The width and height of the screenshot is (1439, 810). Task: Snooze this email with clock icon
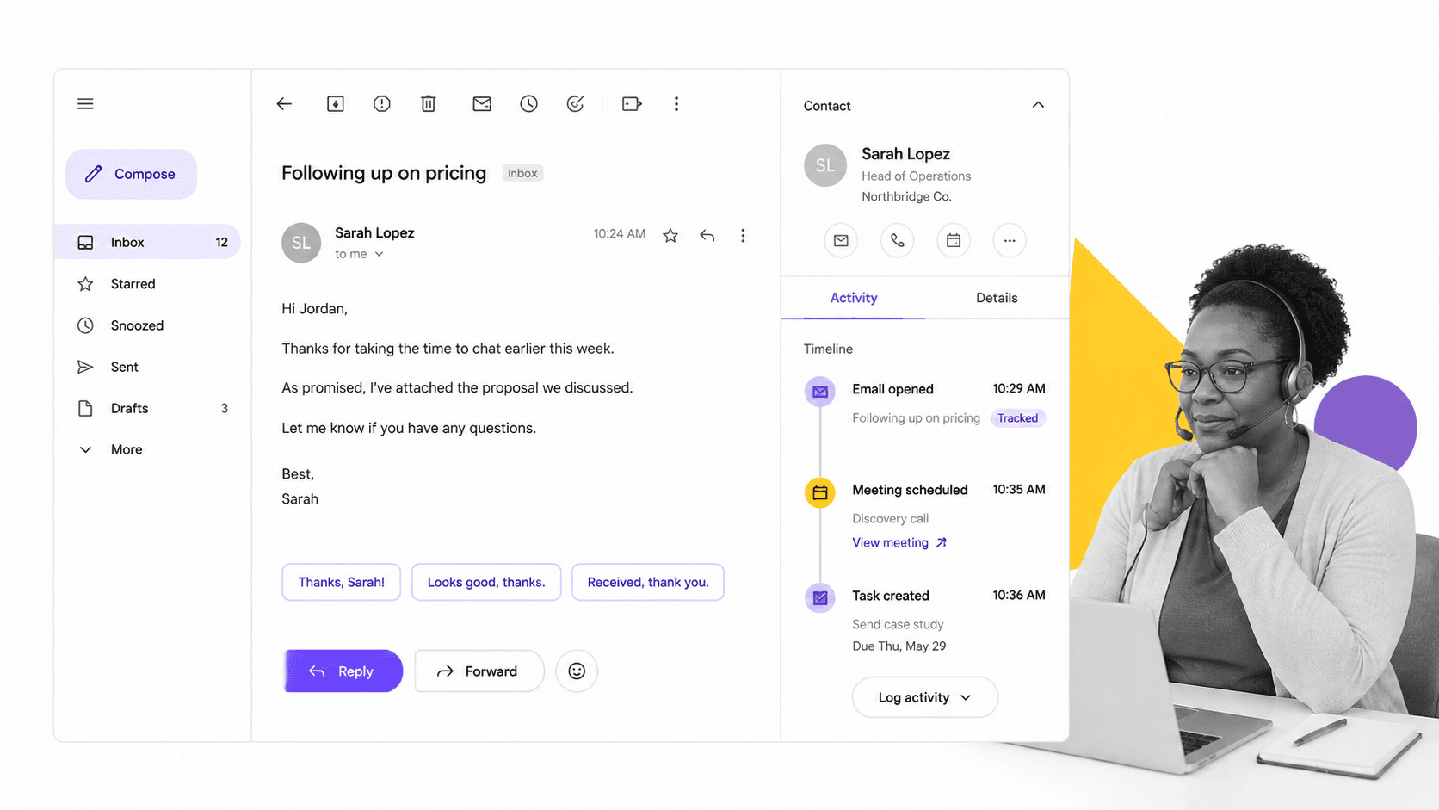click(x=529, y=104)
